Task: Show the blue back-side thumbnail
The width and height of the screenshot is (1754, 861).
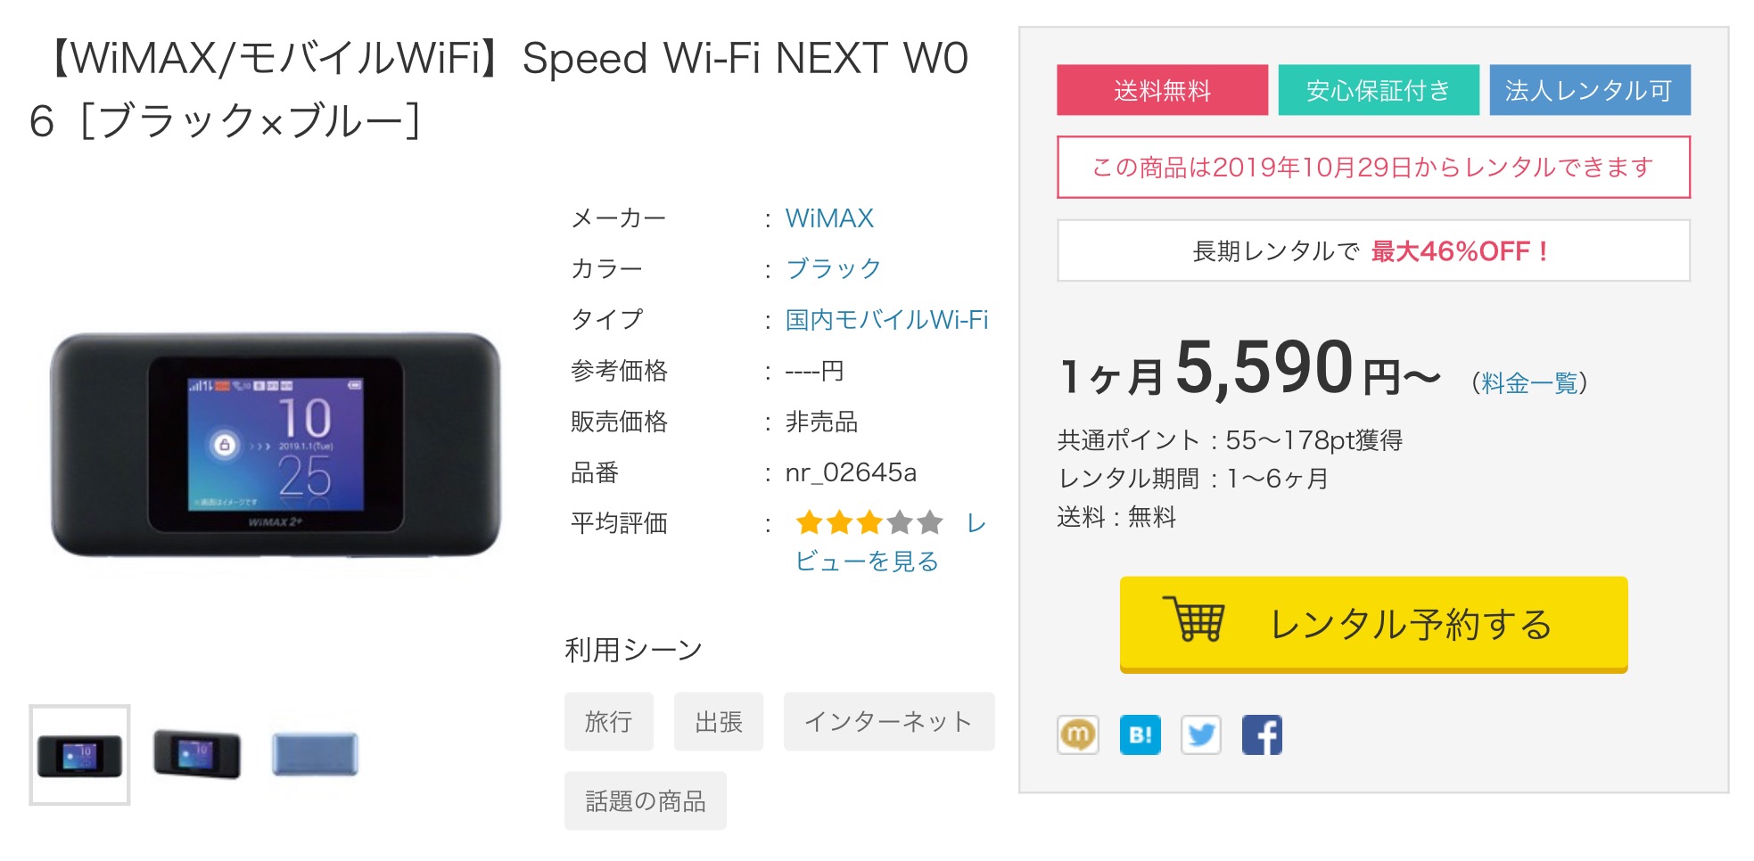Action: click(315, 754)
